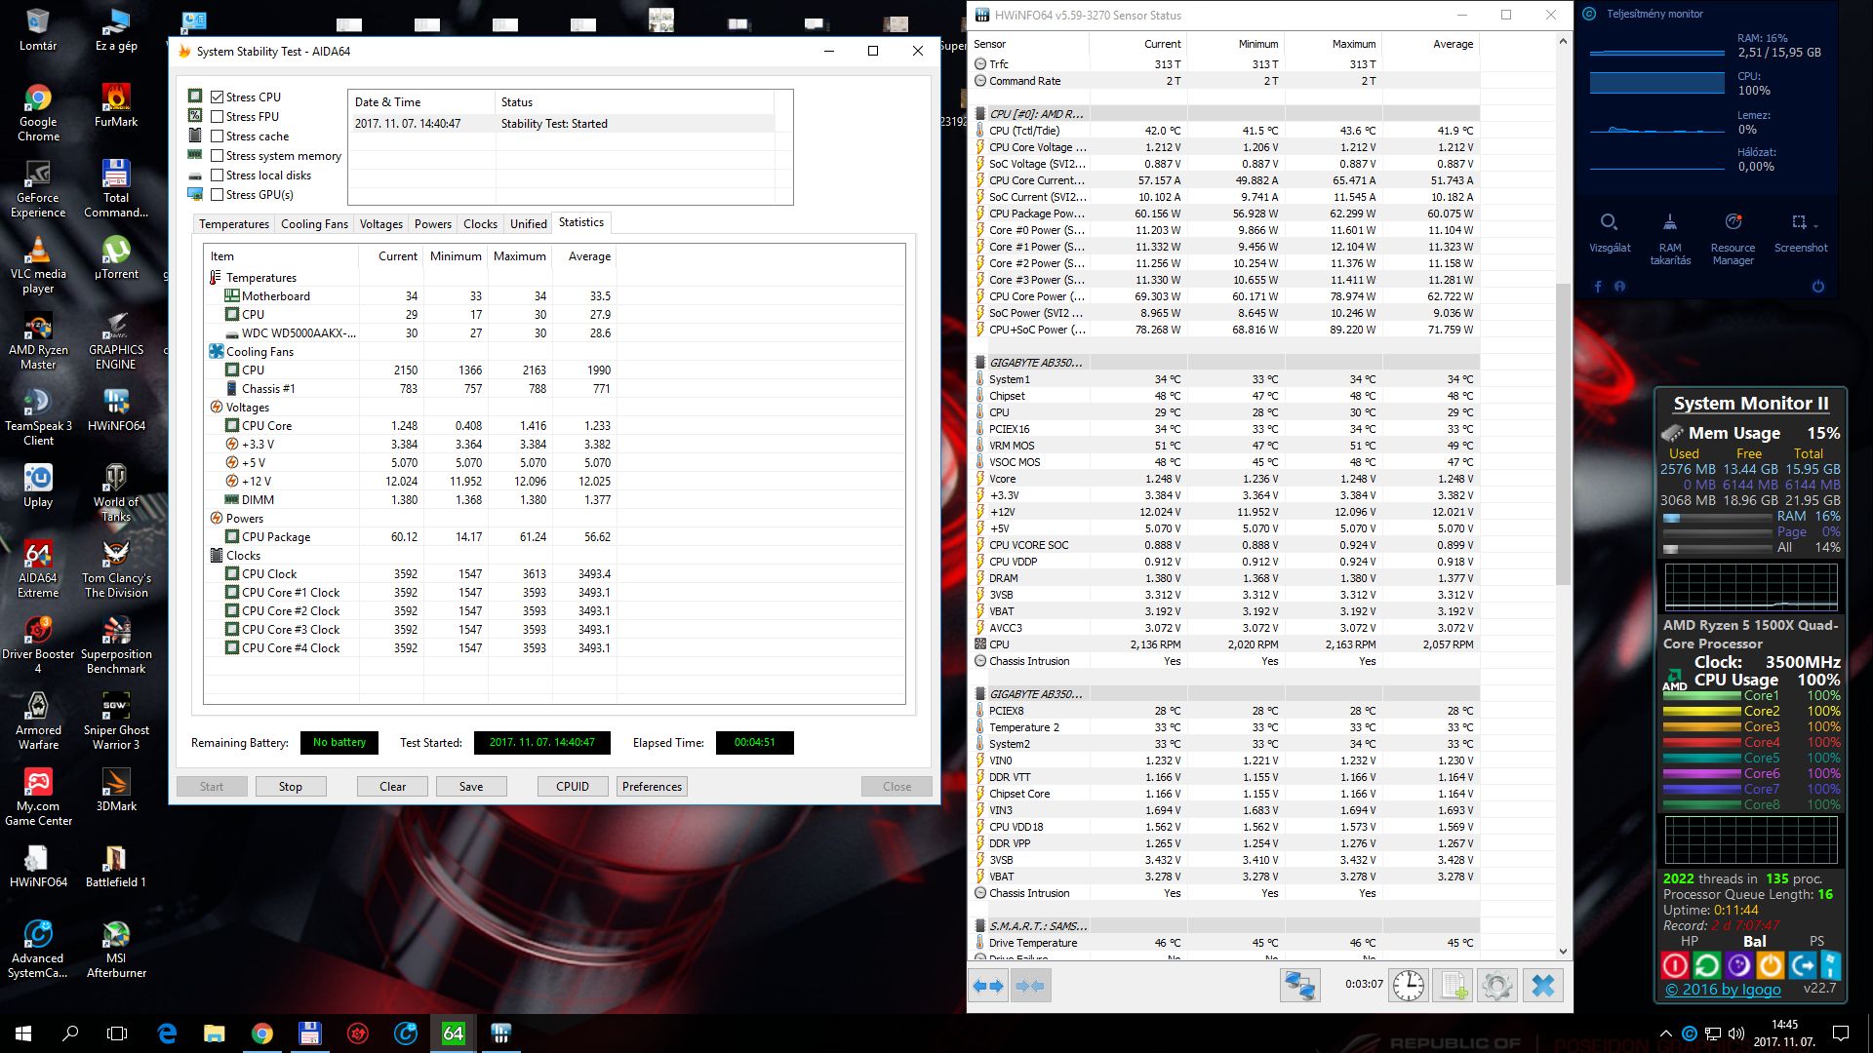Image resolution: width=1873 pixels, height=1053 pixels.
Task: Enable the Stress GPU(s) checkbox
Action: [x=218, y=194]
